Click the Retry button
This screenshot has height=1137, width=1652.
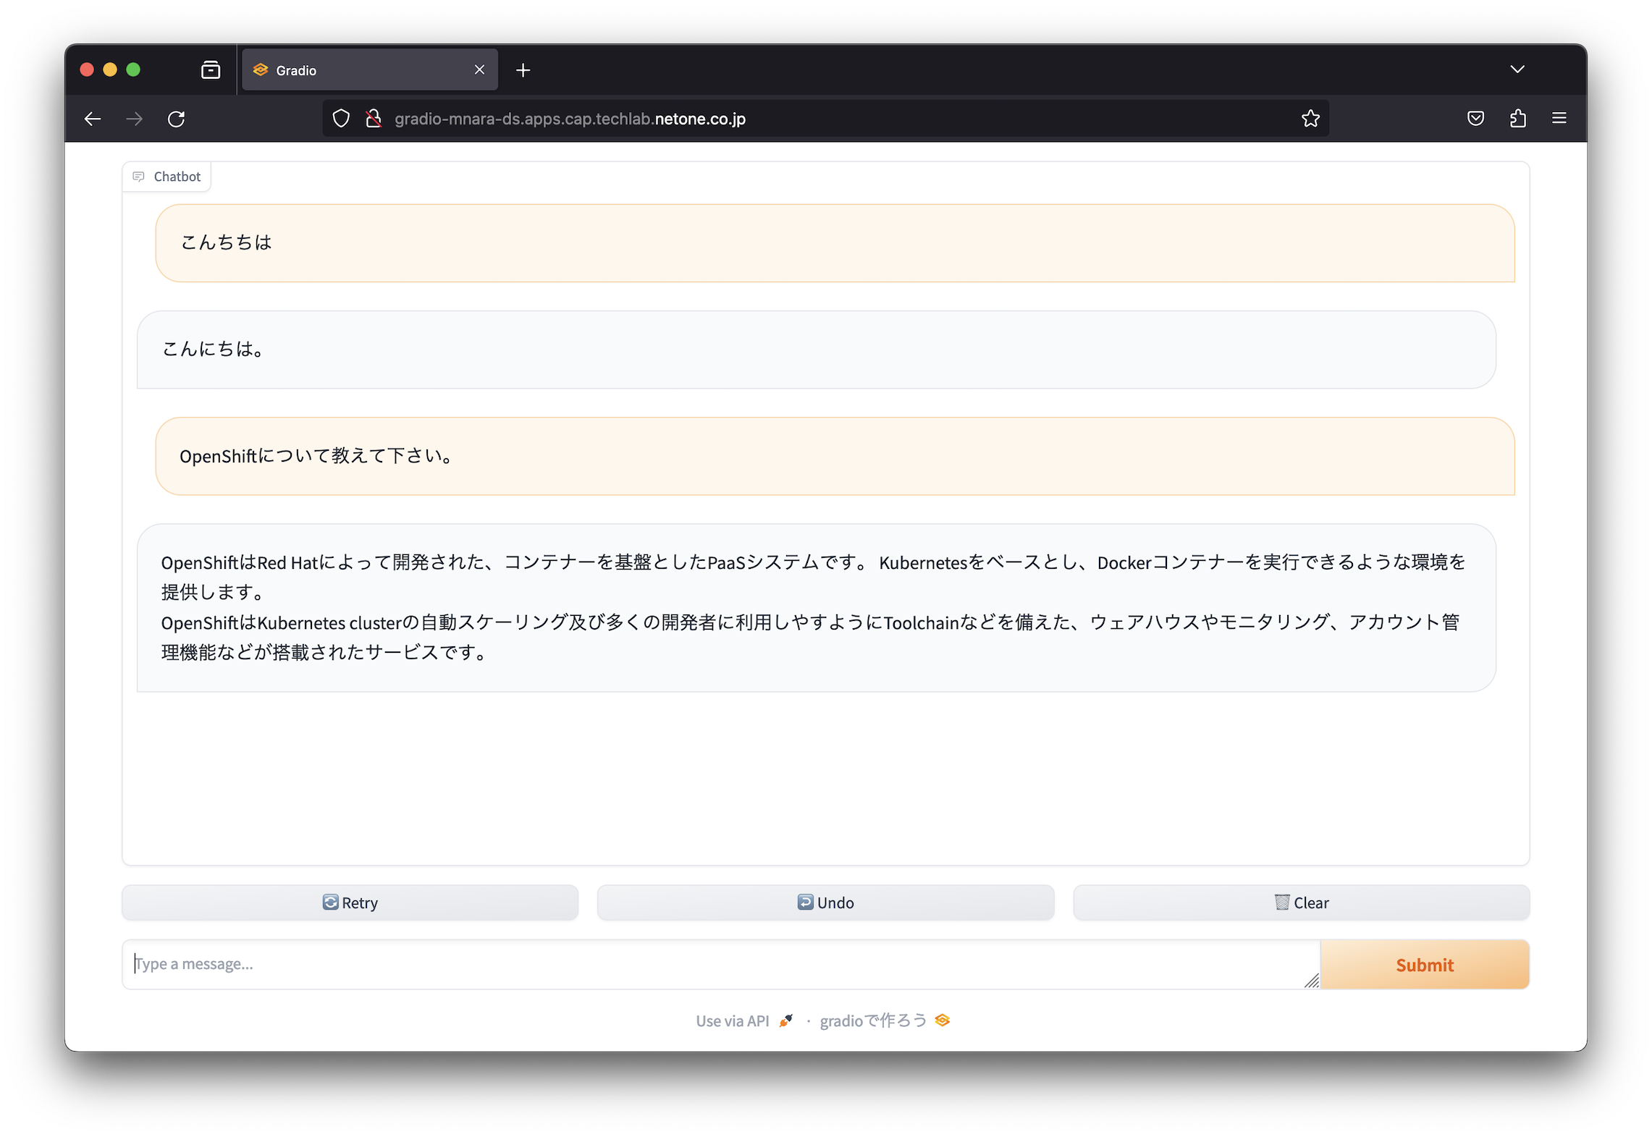350,903
